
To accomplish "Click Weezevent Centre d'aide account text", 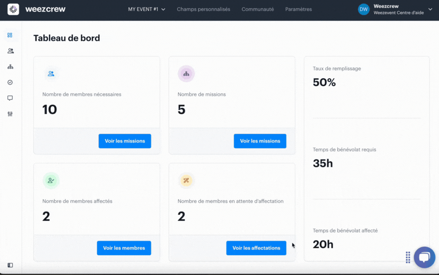I will (x=399, y=13).
